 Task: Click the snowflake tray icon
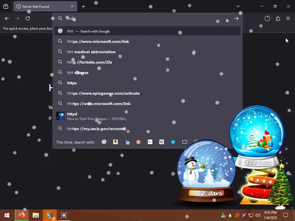[244, 215]
